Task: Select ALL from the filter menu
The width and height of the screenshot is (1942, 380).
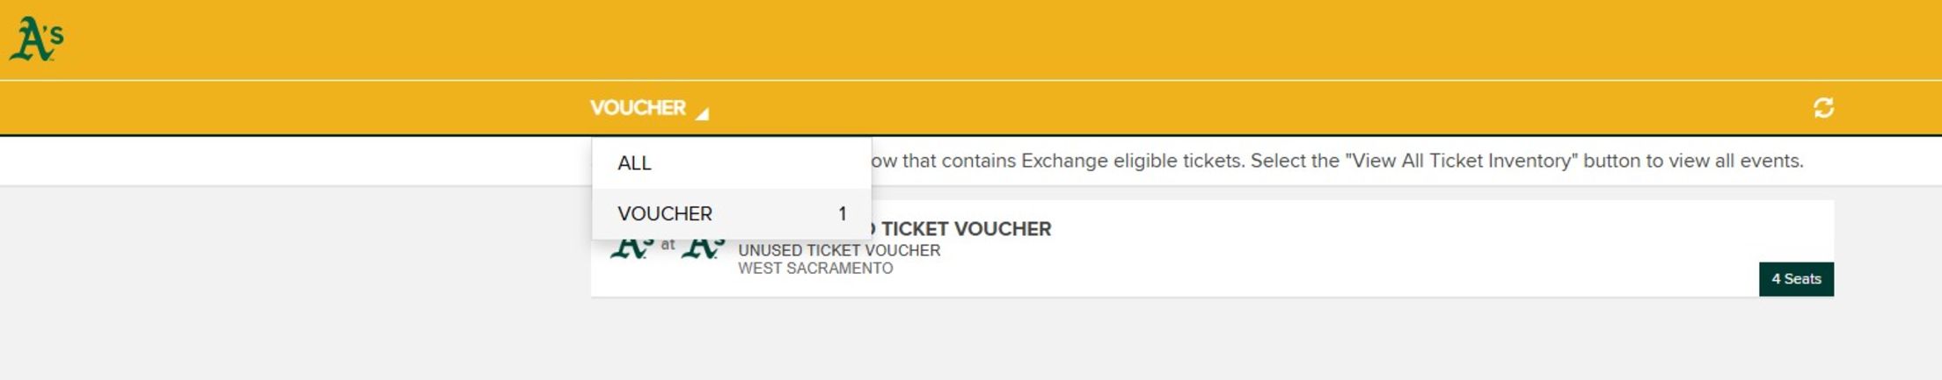Action: pos(634,163)
